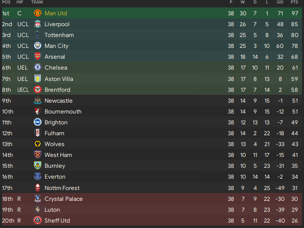Click the Aston Villa crest icon
The width and height of the screenshot is (304, 228).
tap(37, 78)
